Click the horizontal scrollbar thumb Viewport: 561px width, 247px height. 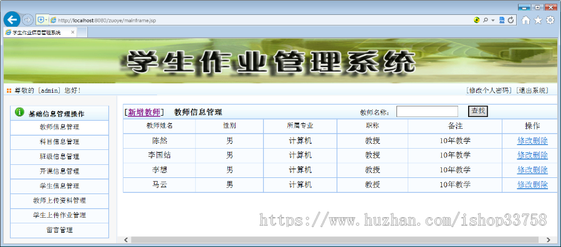(335, 240)
